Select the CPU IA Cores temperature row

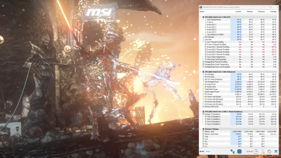click(x=239, y=77)
